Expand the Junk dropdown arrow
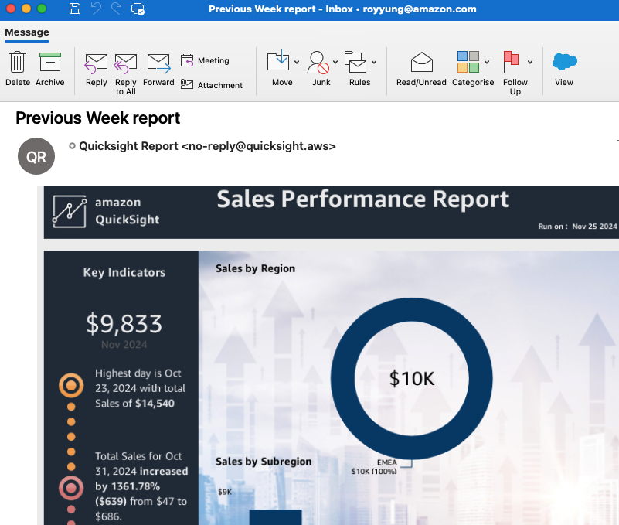 click(335, 62)
